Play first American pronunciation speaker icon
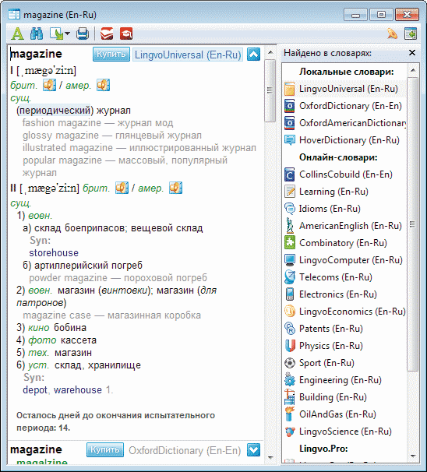427x472 pixels. click(x=103, y=85)
